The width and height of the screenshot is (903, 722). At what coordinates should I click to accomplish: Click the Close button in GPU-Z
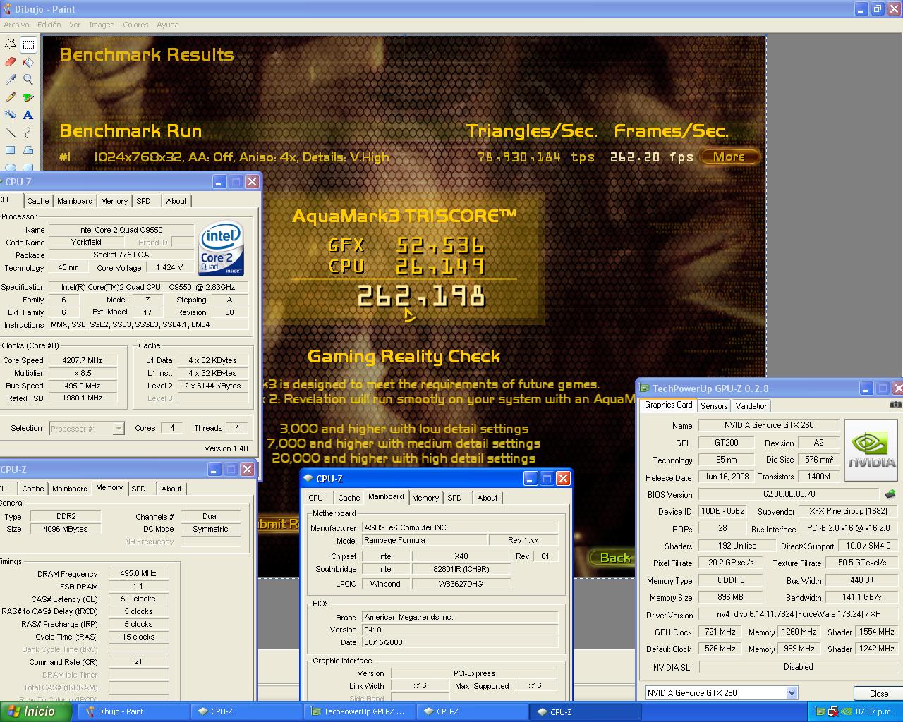click(x=878, y=694)
